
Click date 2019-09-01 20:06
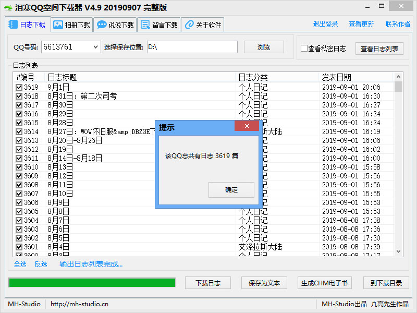coord(351,87)
